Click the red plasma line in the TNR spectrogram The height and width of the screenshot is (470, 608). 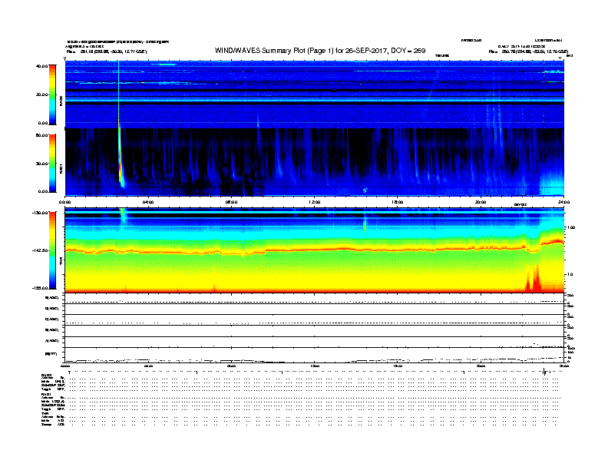pyautogui.click(x=314, y=250)
